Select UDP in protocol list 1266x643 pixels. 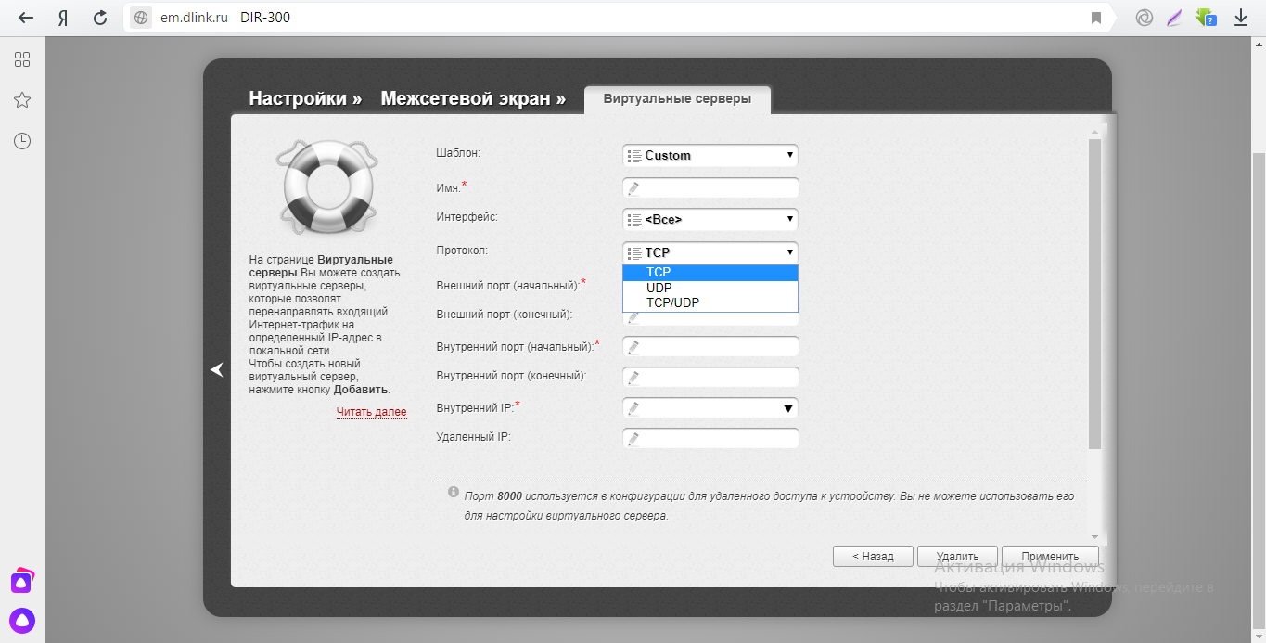tap(659, 288)
